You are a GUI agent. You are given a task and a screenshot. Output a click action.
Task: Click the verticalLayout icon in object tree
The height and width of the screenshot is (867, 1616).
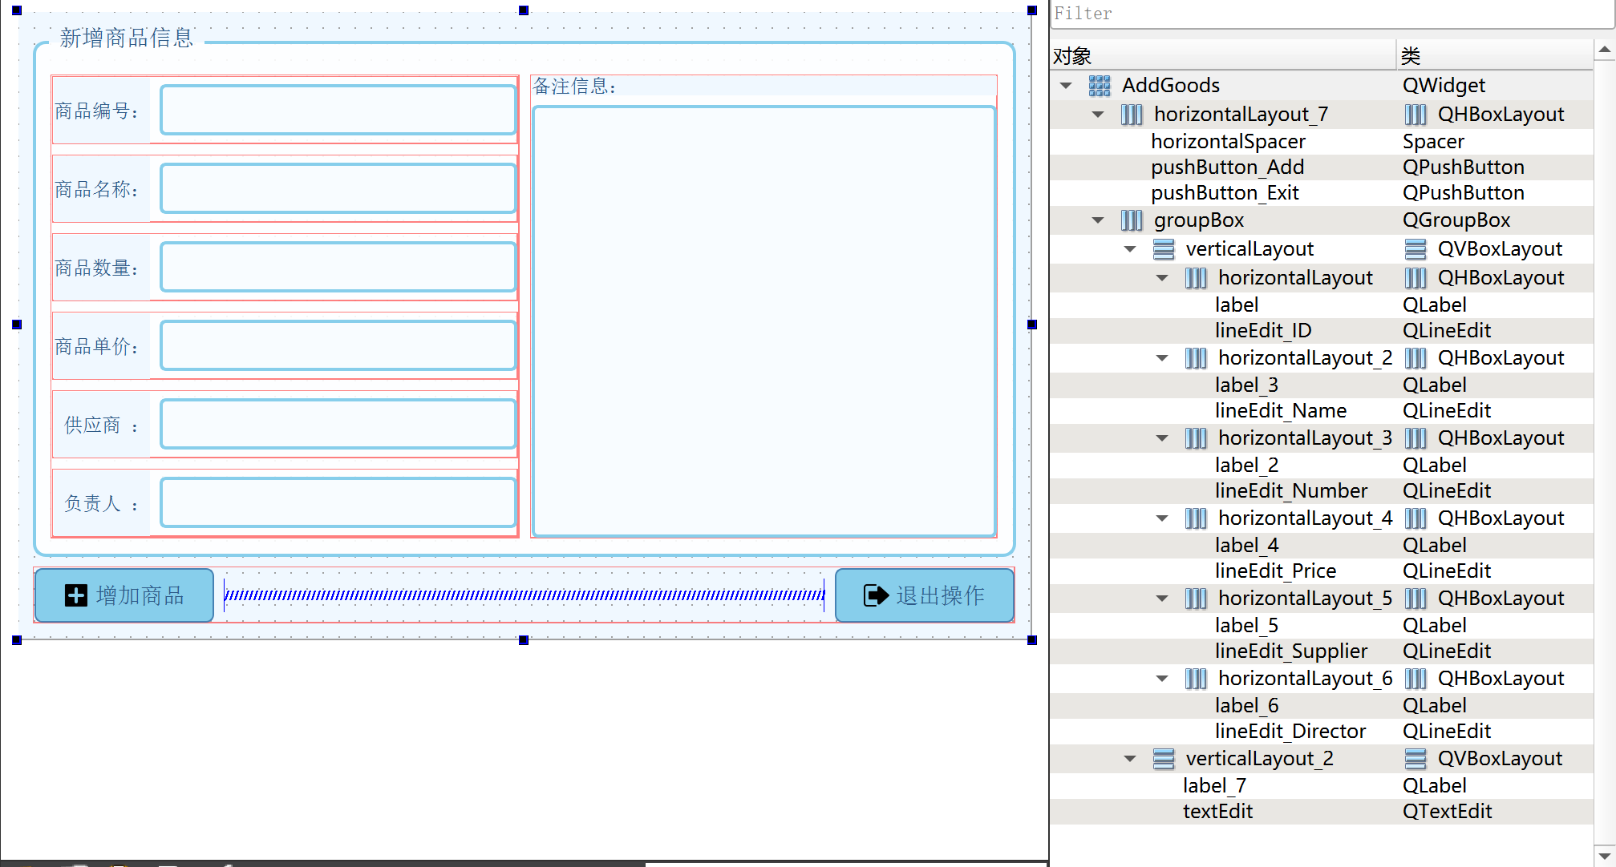pyautogui.click(x=1163, y=249)
